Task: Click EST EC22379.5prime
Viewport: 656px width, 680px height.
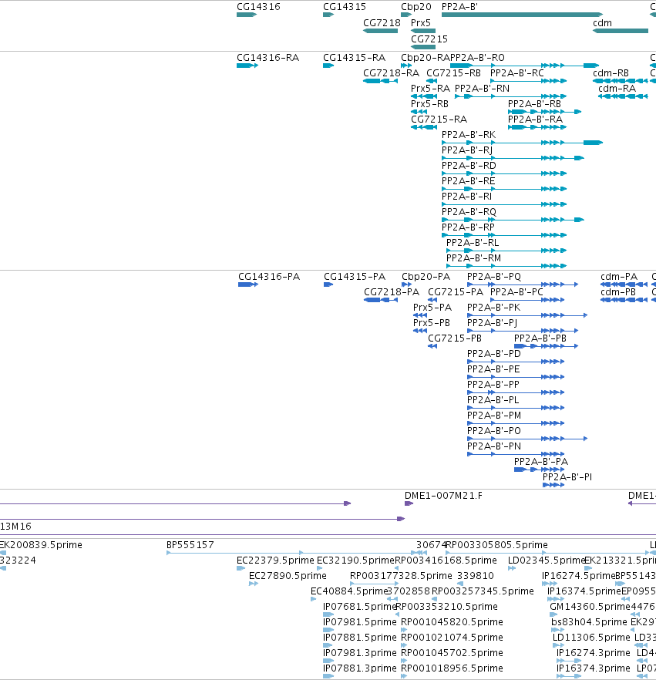Action: [241, 568]
